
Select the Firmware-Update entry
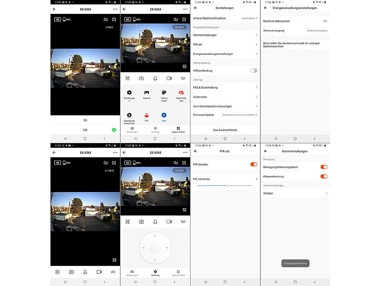[x=225, y=115]
